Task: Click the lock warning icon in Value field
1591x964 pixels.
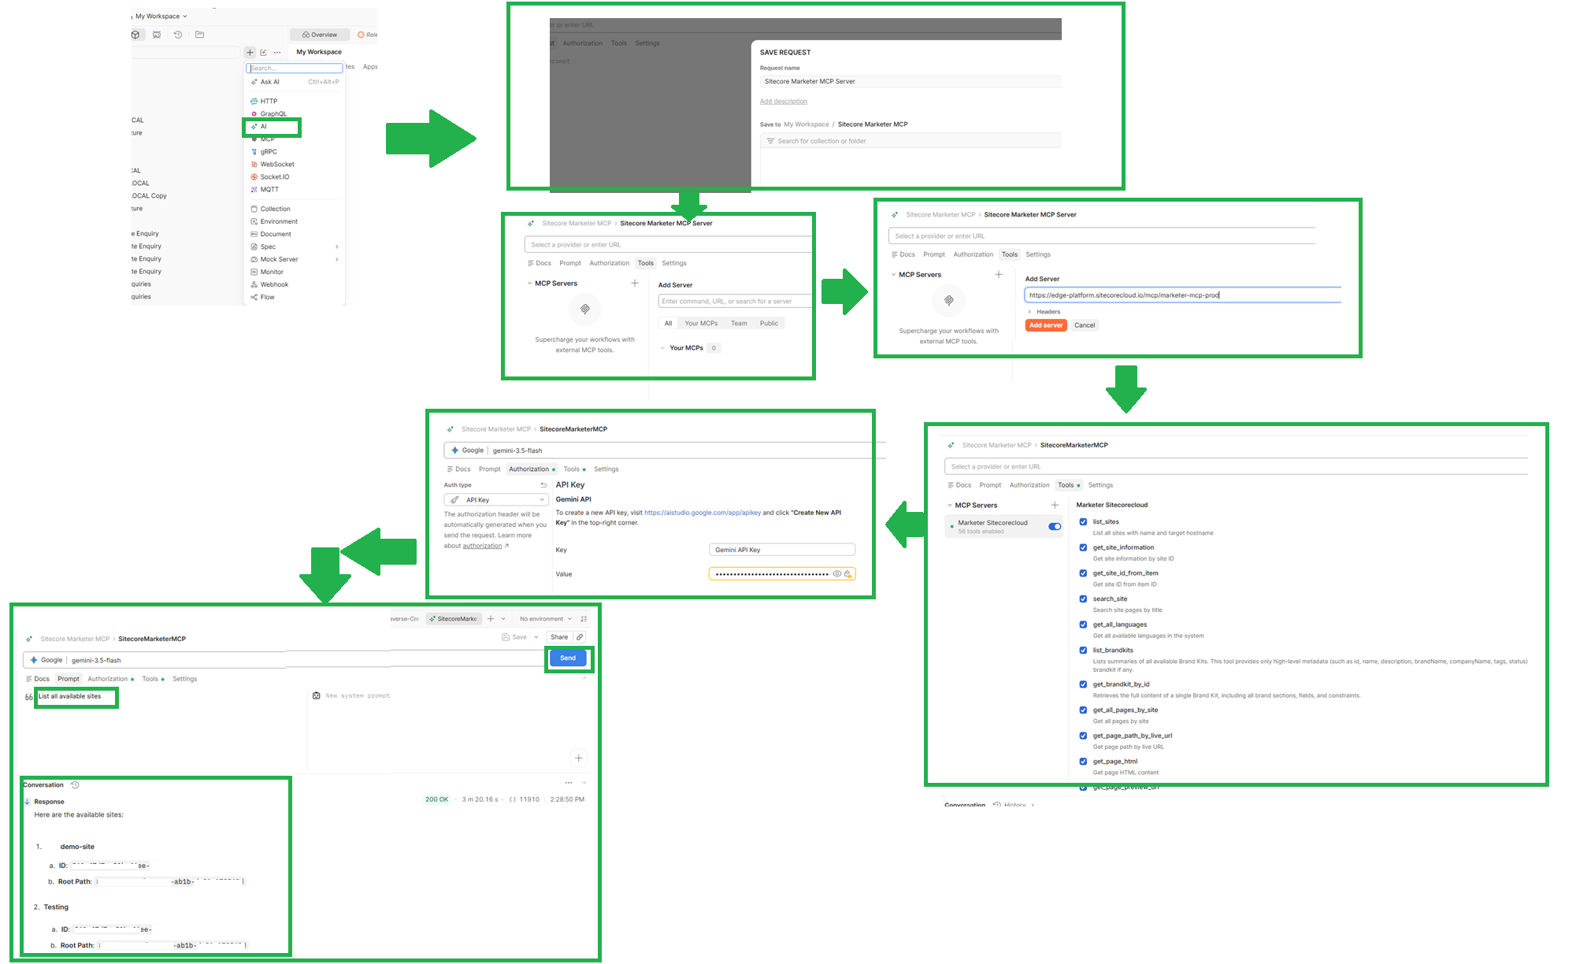Action: tap(847, 574)
